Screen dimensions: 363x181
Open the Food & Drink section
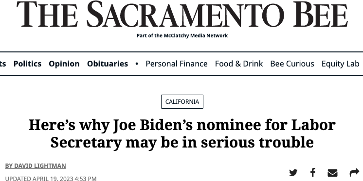tap(239, 64)
